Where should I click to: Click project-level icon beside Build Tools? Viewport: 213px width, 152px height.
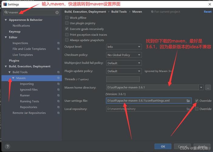58,72
